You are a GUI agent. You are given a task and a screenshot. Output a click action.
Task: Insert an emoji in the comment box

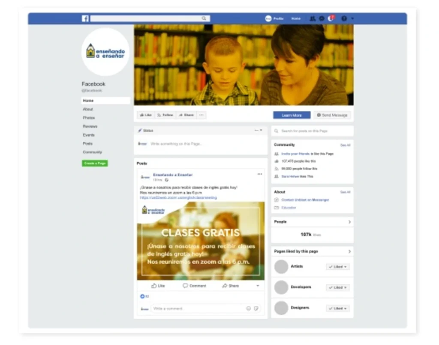click(x=248, y=308)
